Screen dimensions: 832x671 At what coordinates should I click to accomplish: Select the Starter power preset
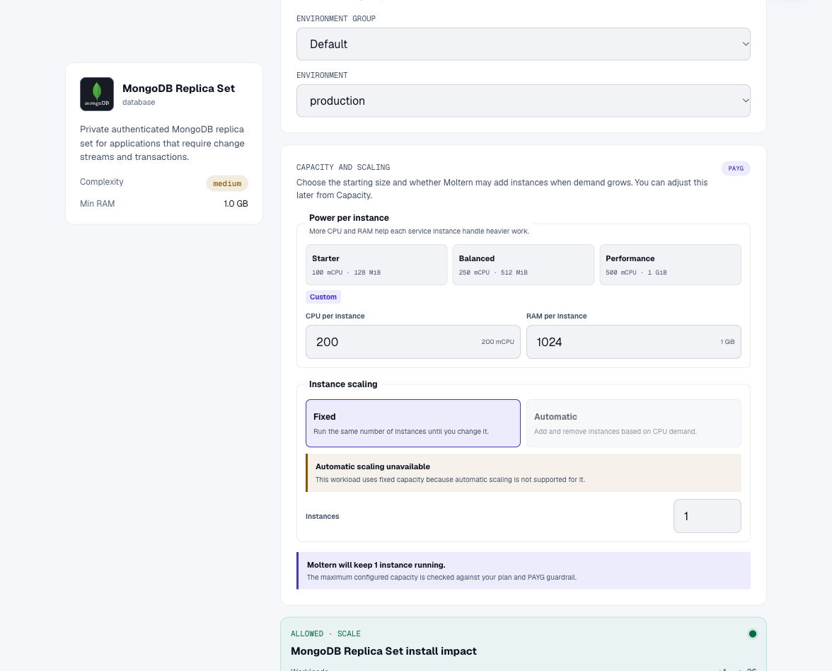[376, 265]
